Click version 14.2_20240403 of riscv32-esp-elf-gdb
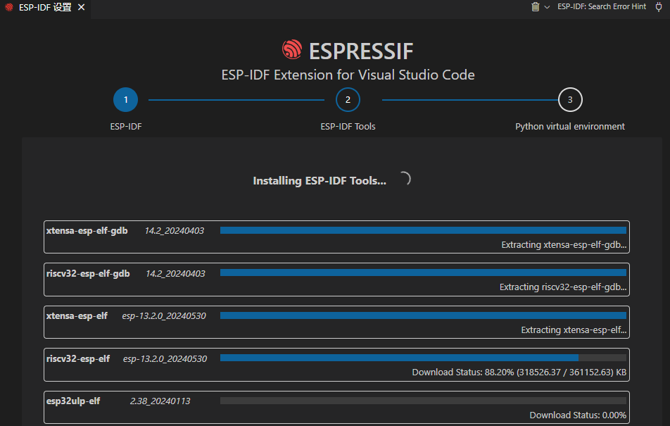 tap(175, 274)
